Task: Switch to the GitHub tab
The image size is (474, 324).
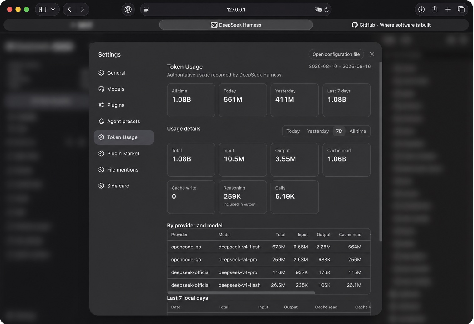Action: point(391,25)
